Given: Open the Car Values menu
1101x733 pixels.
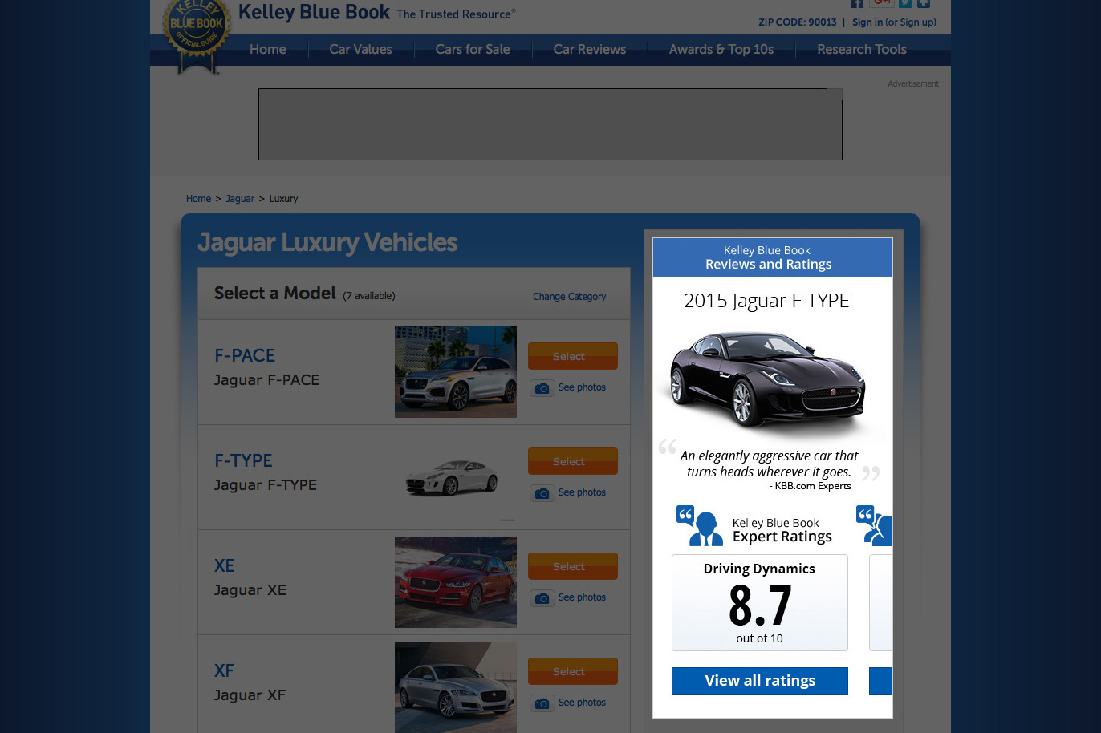Looking at the screenshot, I should 360,49.
